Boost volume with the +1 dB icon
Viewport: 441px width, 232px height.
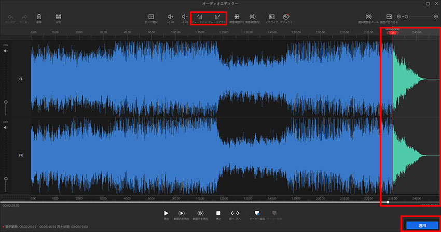(171, 19)
